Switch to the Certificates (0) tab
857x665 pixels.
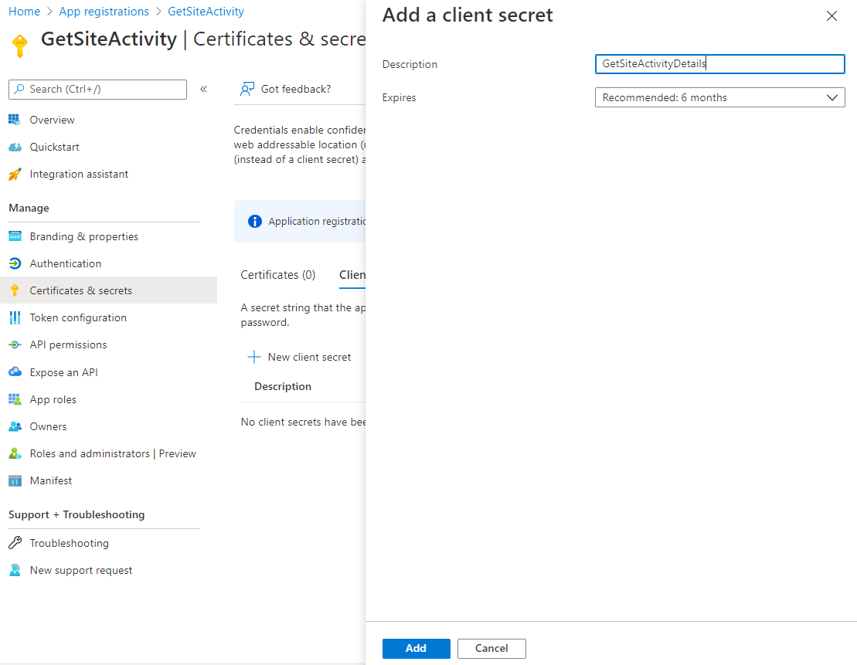pos(278,275)
